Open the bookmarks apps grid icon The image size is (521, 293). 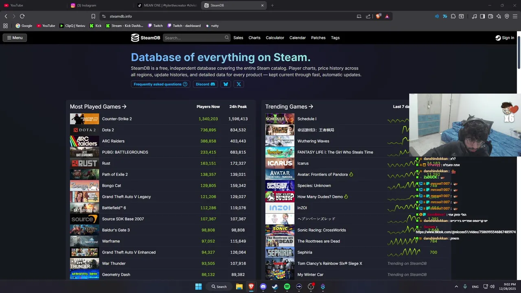click(x=5, y=26)
